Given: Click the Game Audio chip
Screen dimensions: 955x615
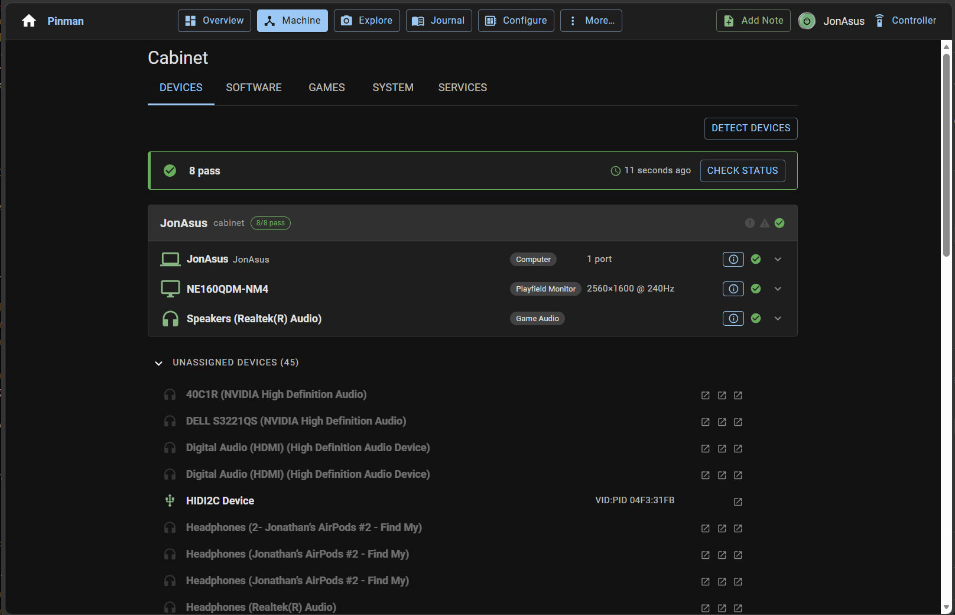Looking at the screenshot, I should (537, 318).
